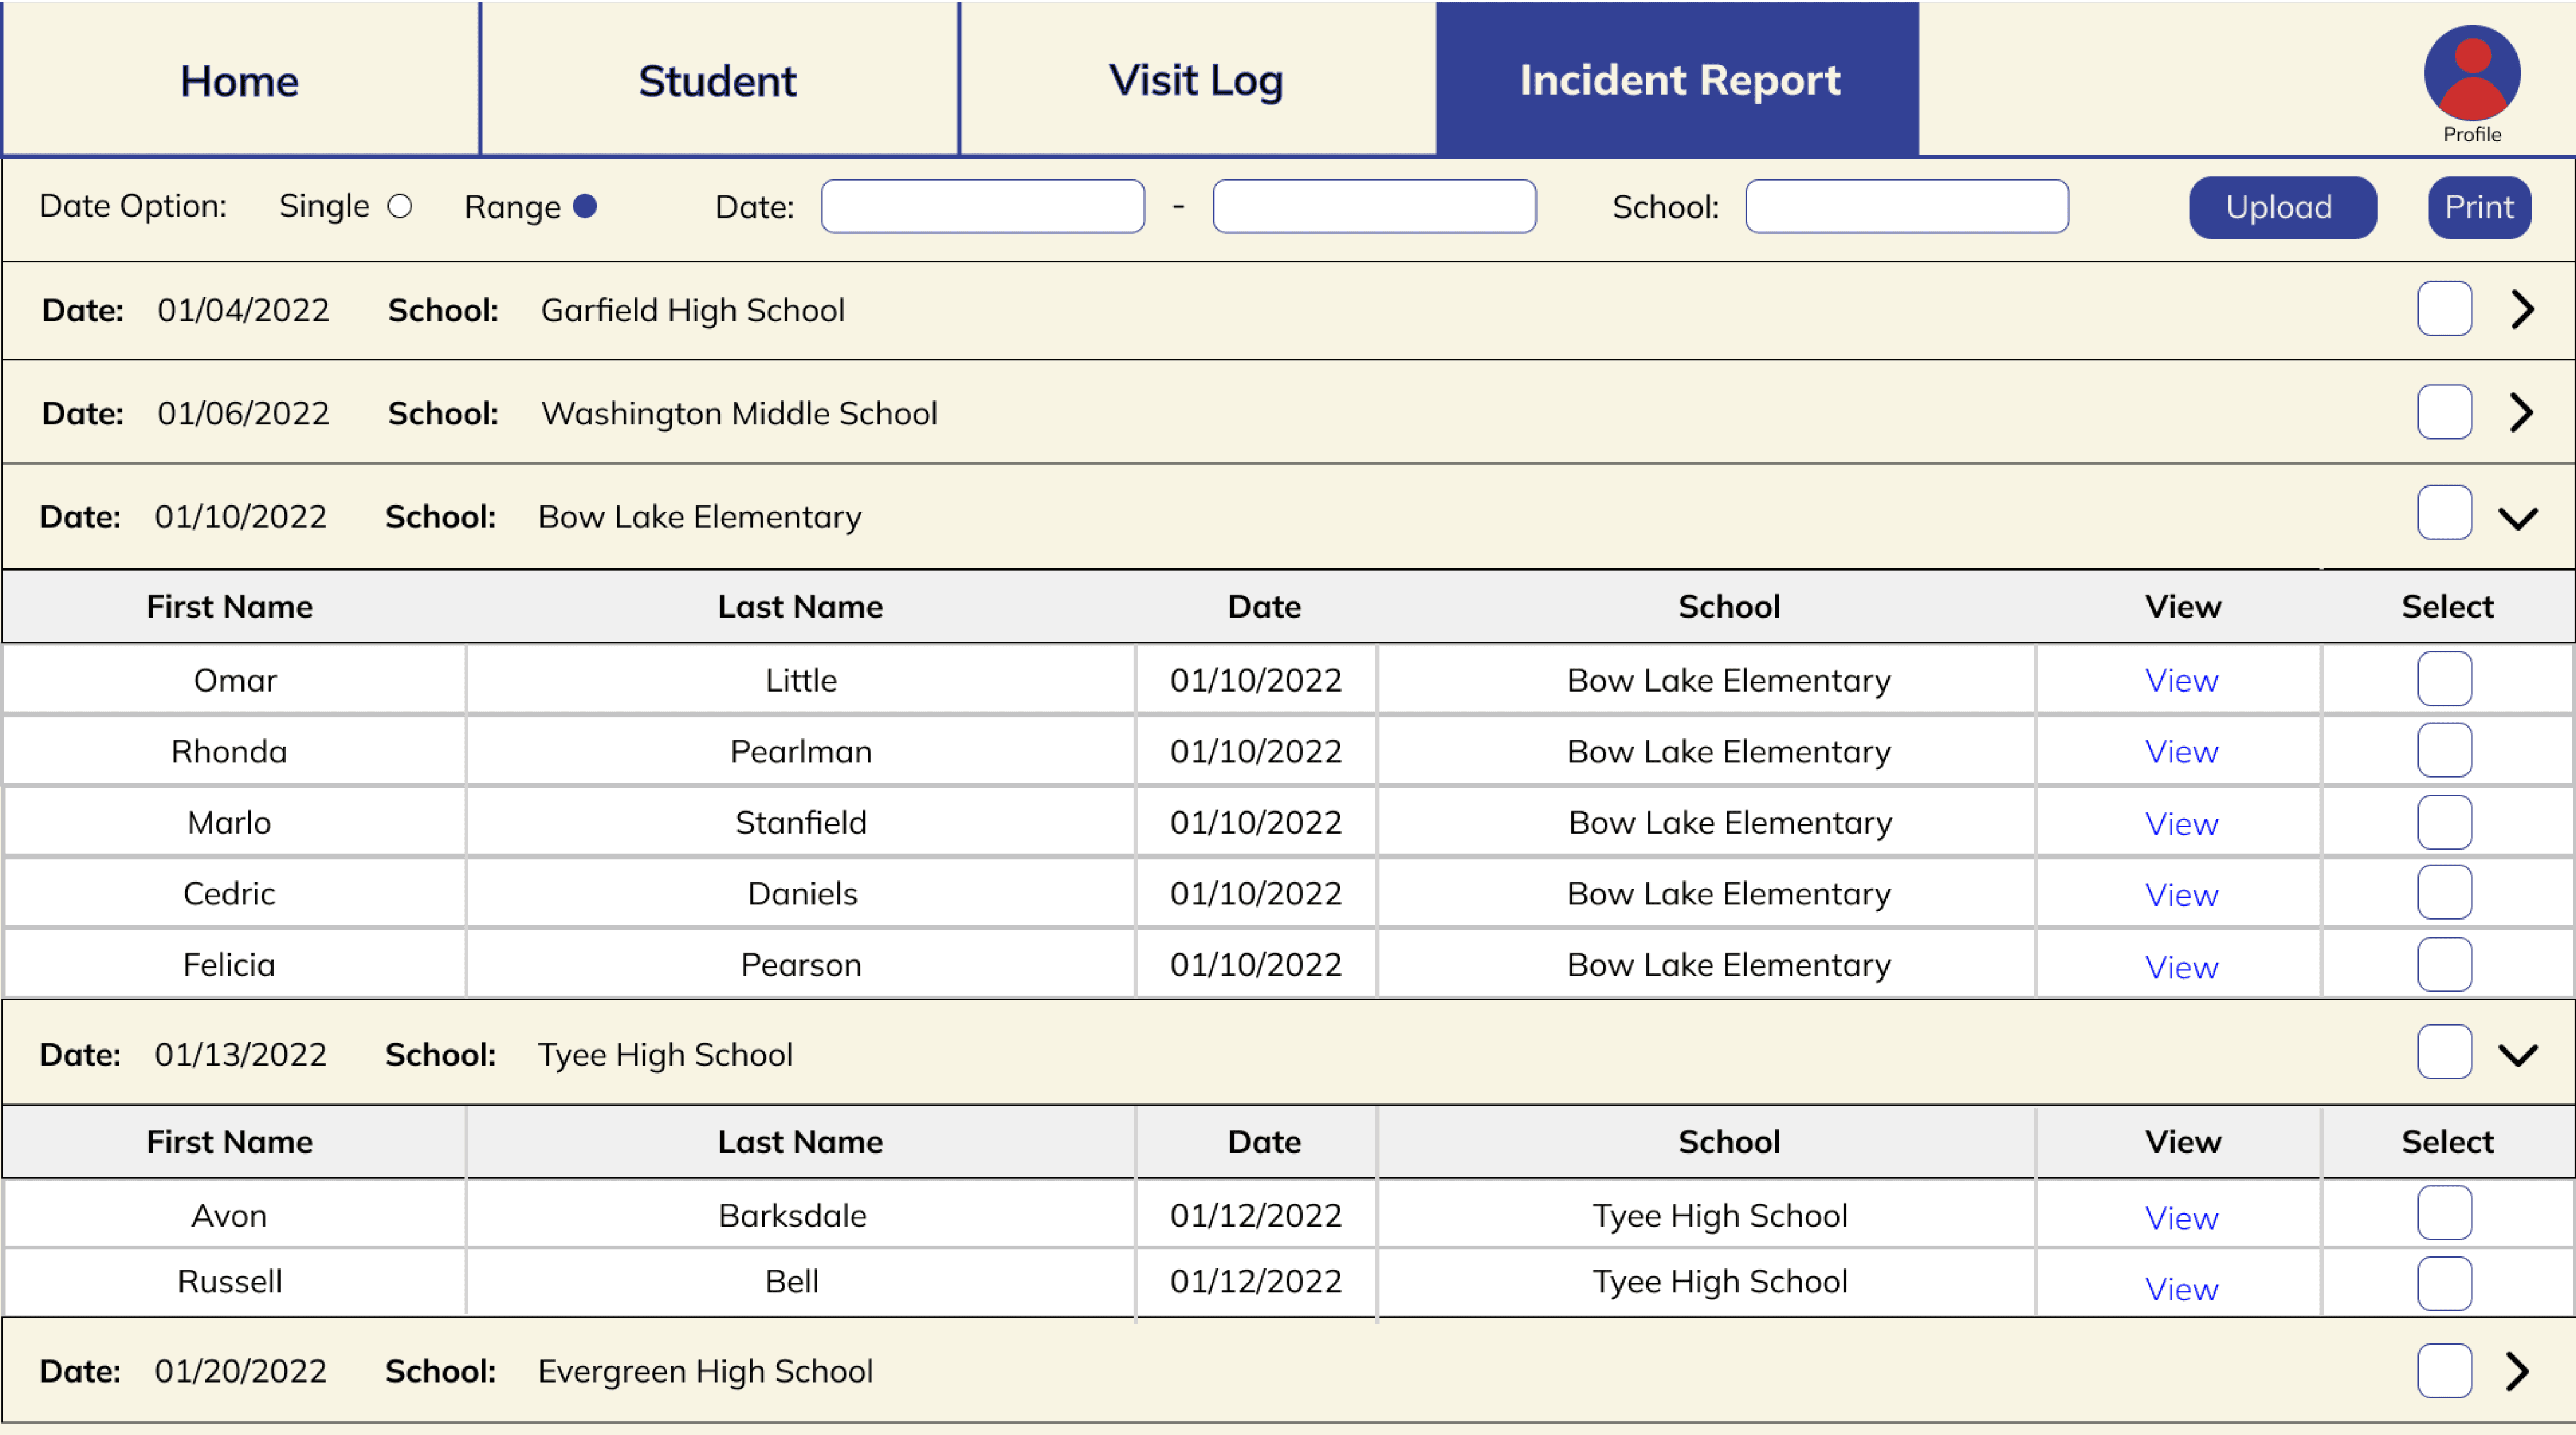Select the Range date option radio
Viewport: 2576px width, 1435px height.
point(585,207)
